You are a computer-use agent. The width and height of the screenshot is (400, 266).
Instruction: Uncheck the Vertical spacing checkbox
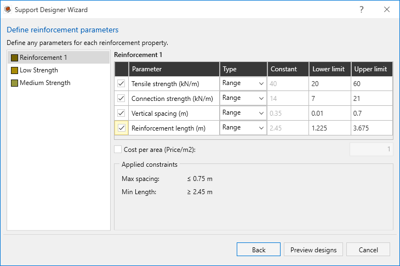click(x=121, y=113)
